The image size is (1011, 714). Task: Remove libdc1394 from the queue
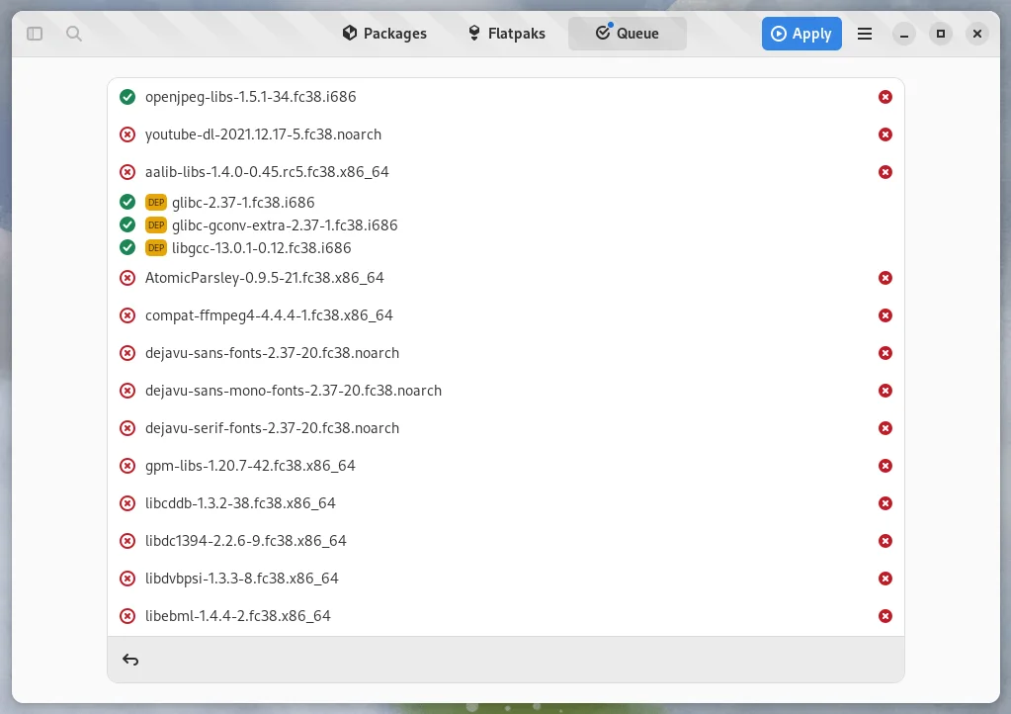click(885, 541)
